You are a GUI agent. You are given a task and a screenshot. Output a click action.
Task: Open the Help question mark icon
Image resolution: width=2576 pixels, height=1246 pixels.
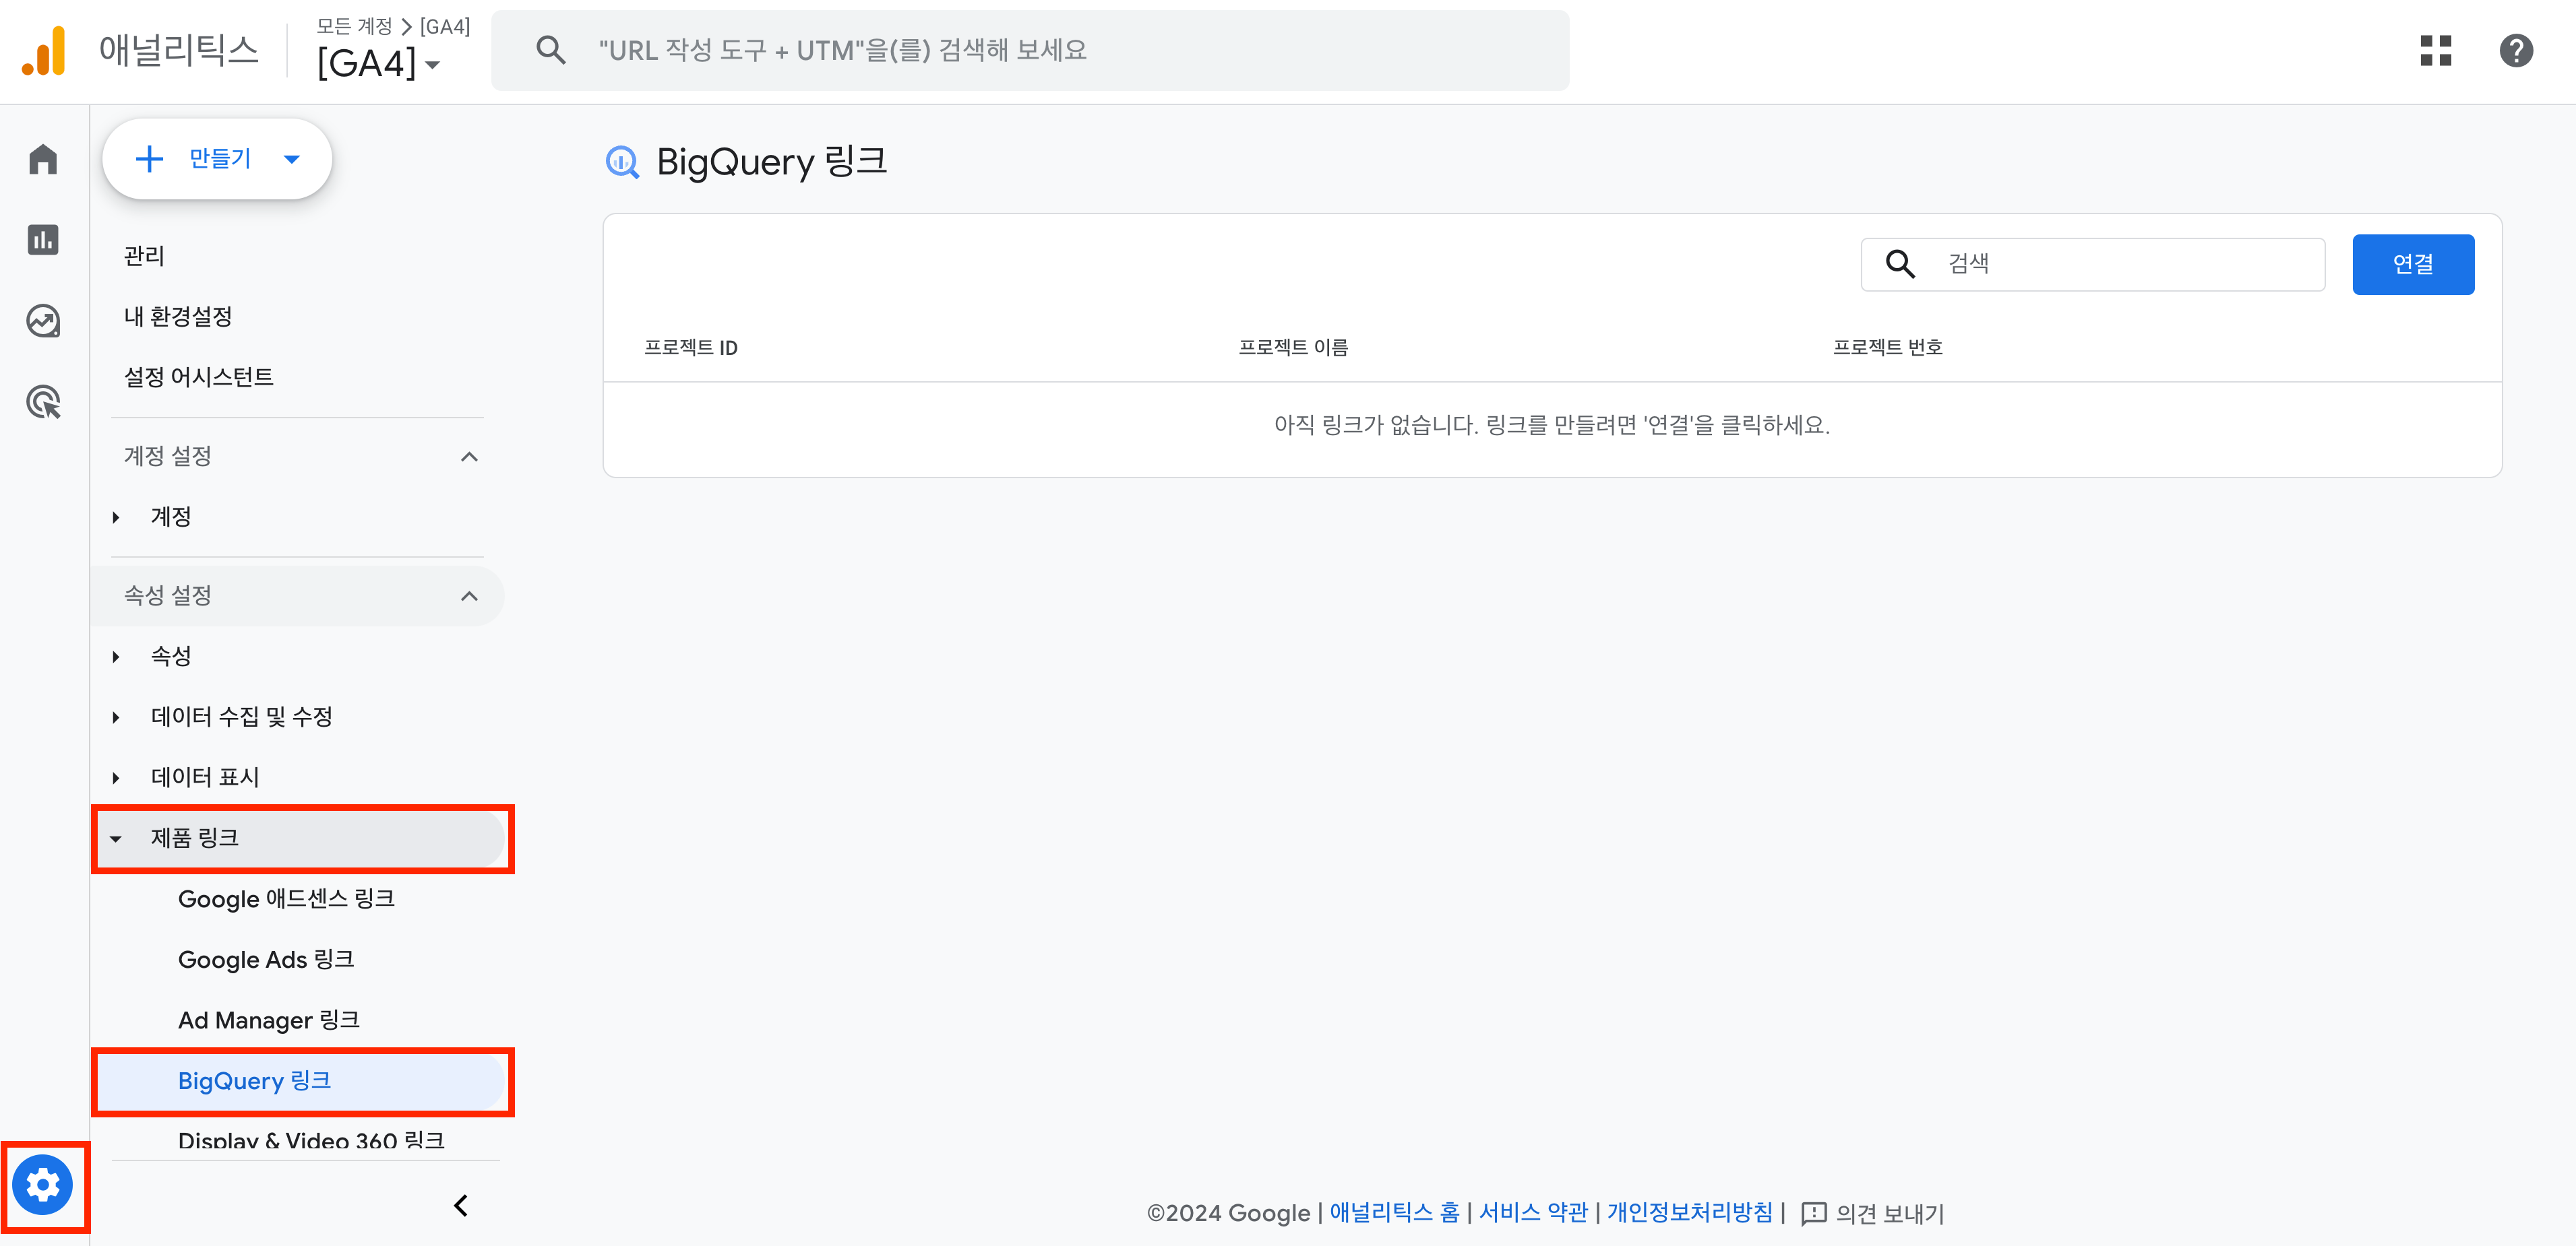pos(2516,50)
